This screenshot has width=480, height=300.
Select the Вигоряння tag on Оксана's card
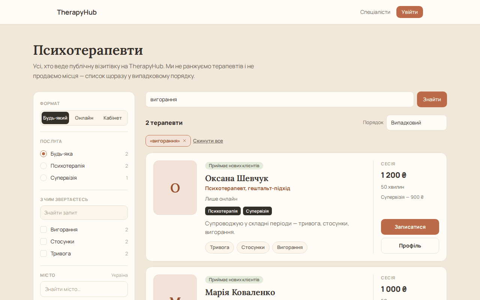point(290,247)
